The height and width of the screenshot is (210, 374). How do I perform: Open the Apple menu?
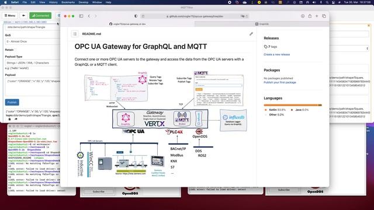(x=5, y=2)
